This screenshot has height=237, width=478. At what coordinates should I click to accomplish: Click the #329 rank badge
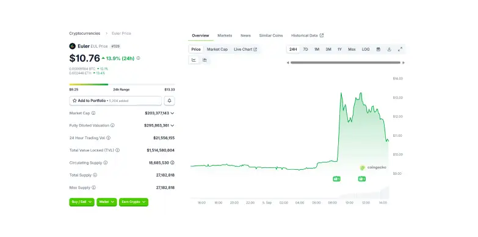[x=115, y=46]
